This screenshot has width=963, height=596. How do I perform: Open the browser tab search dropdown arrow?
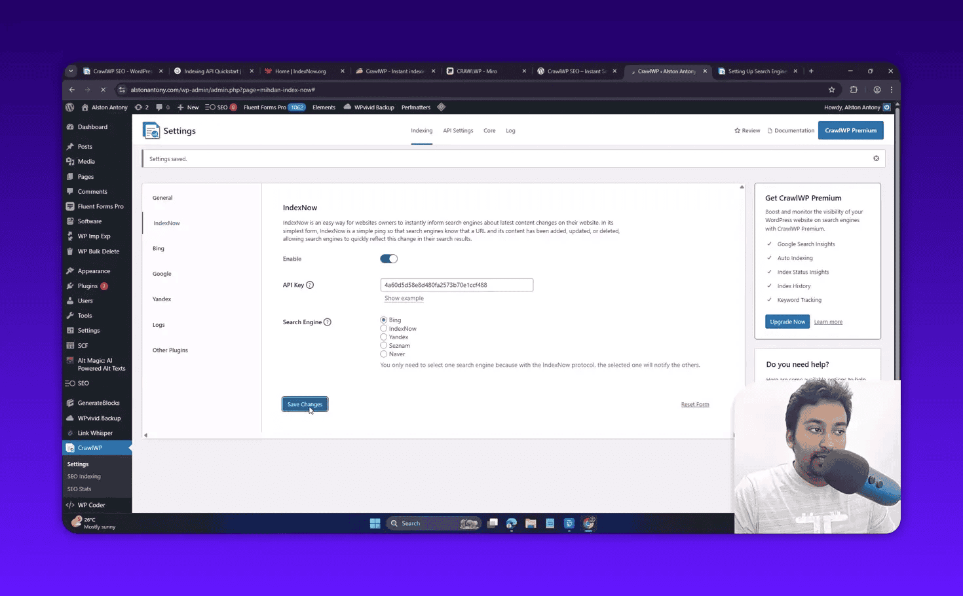71,71
